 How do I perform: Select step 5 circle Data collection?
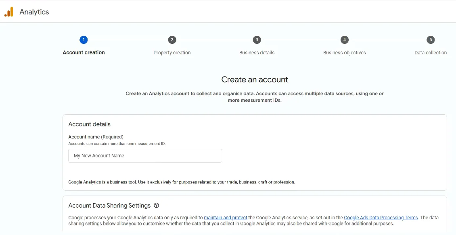431,40
